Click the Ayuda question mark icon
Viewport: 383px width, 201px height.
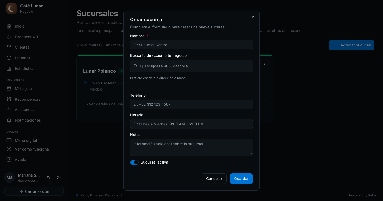point(9,160)
